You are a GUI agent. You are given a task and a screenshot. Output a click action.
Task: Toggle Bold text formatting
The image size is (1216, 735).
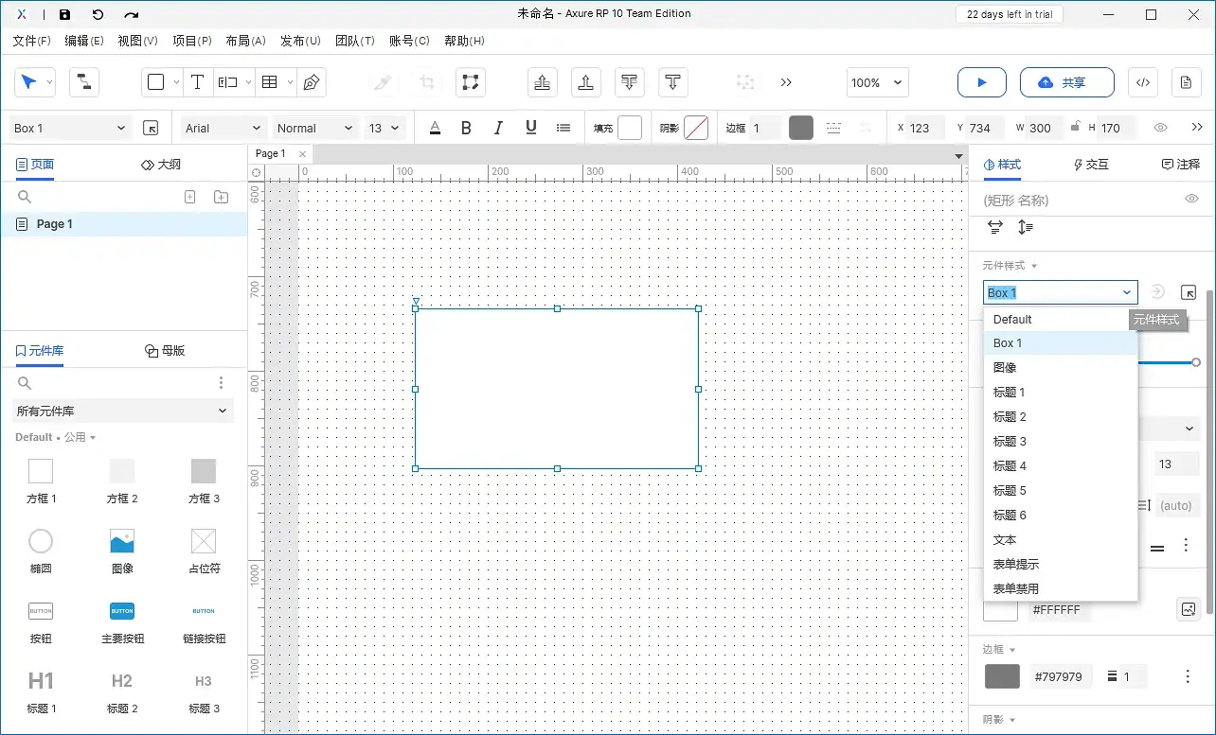(x=466, y=128)
